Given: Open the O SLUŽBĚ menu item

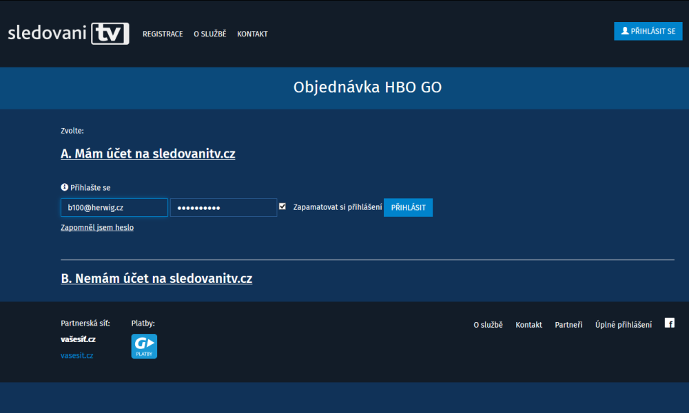Looking at the screenshot, I should 210,34.
